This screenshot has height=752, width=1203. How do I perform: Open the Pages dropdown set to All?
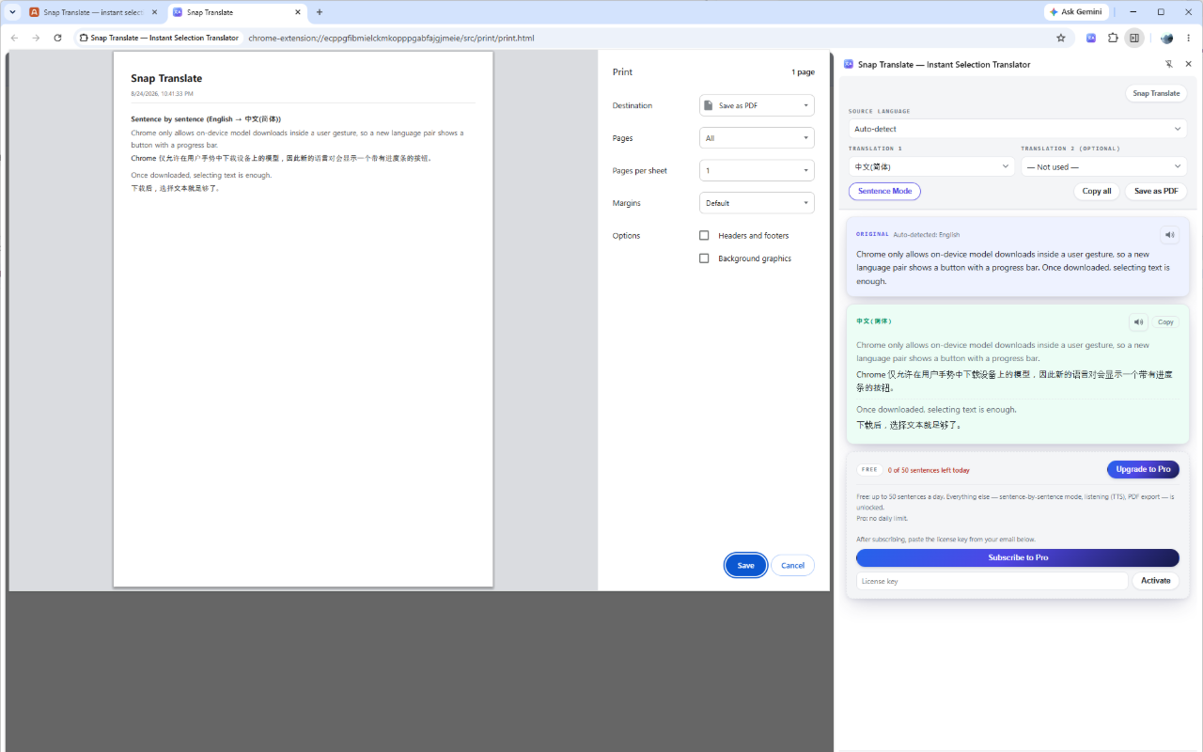tap(757, 138)
